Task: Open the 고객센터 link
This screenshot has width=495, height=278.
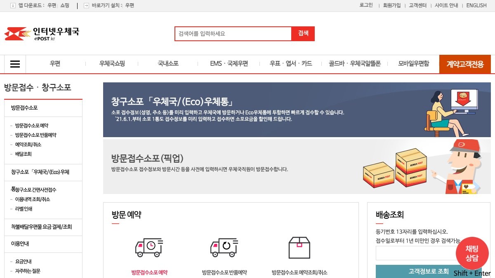Action: 418,5
